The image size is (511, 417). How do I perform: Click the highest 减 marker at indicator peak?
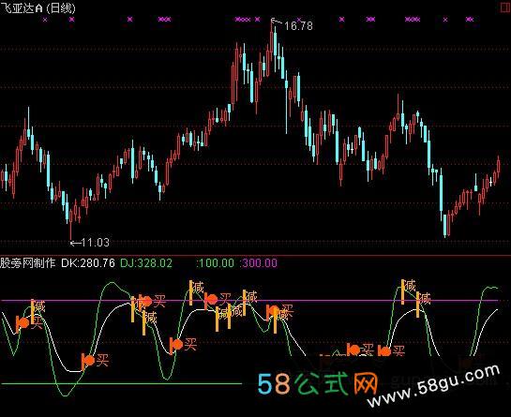click(197, 288)
